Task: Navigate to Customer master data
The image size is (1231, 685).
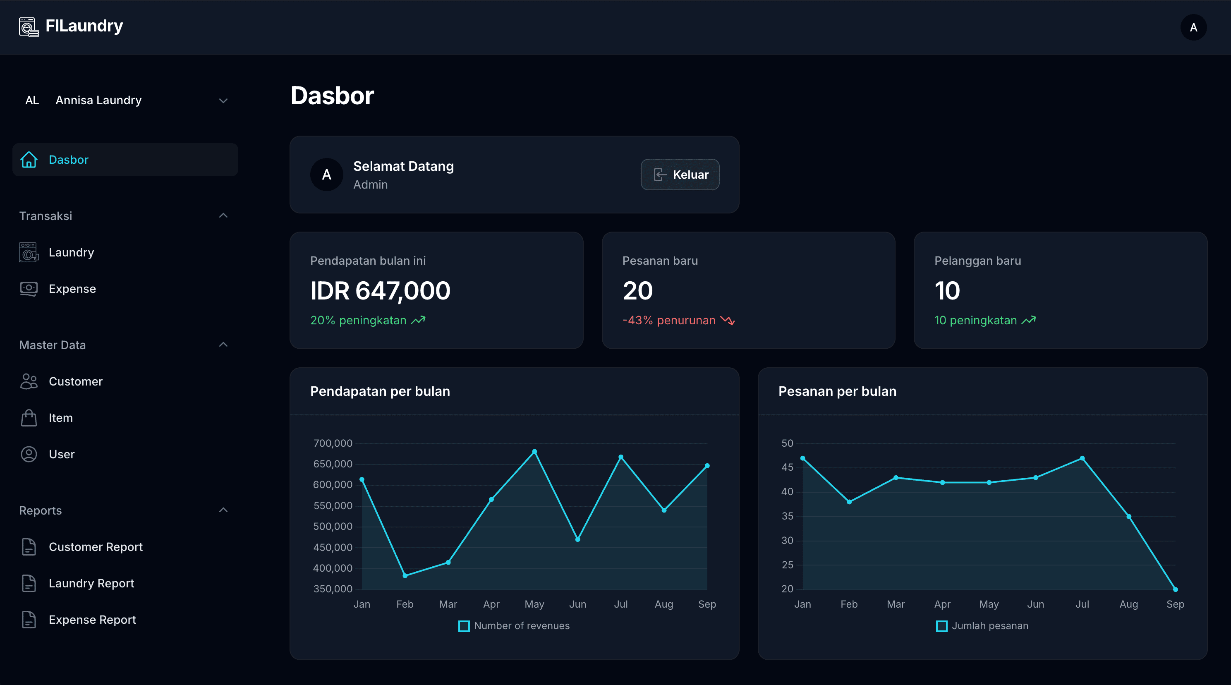Action: pos(125,381)
